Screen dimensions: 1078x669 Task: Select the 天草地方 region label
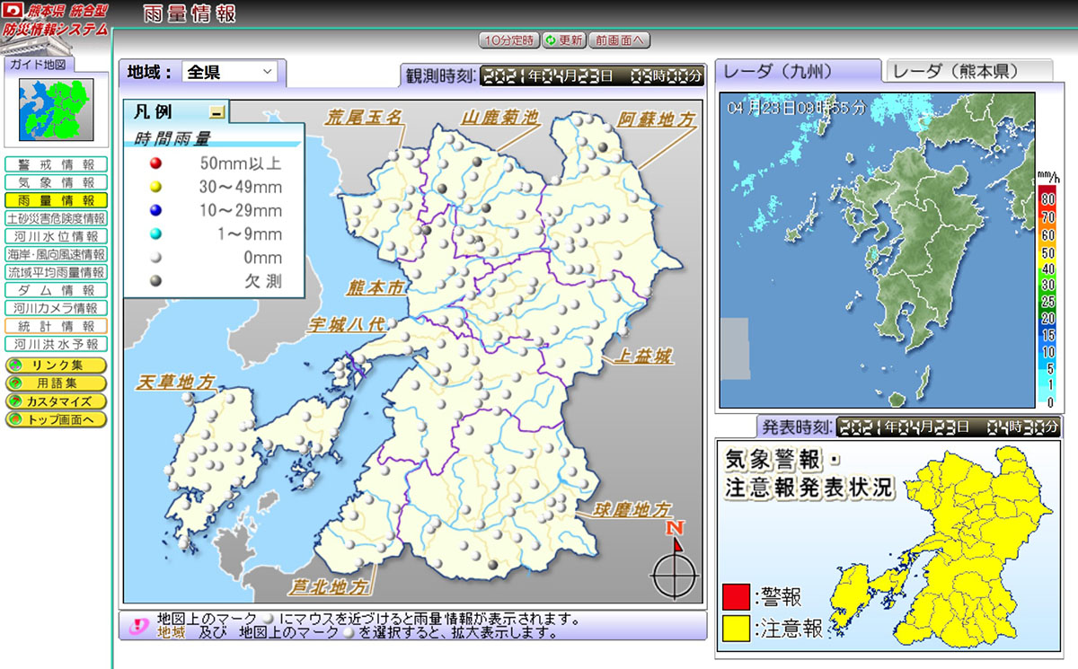[x=176, y=383]
